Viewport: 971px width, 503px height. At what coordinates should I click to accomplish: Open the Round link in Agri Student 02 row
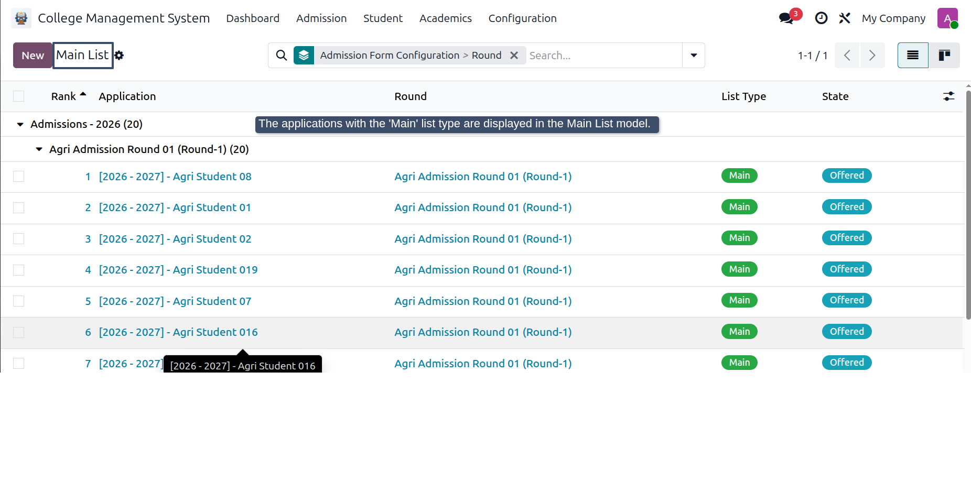[x=483, y=239]
